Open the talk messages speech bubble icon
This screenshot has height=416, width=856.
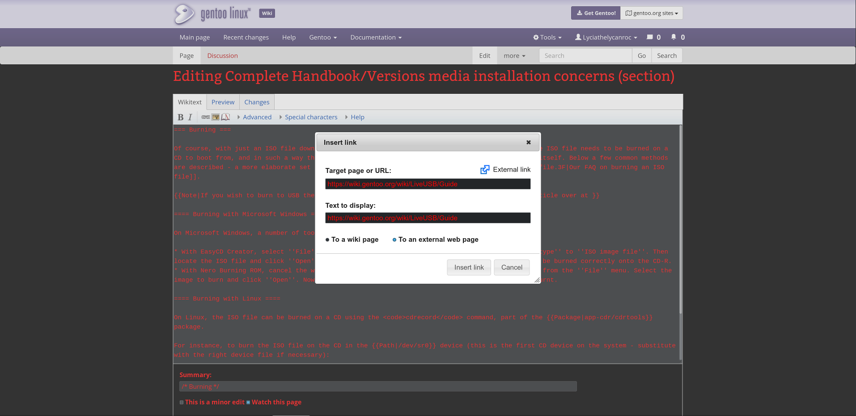[650, 37]
